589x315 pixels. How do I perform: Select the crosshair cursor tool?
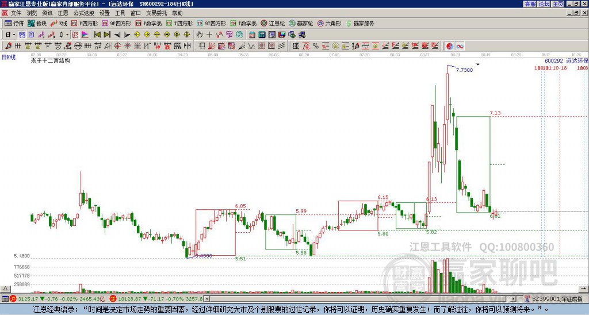pyautogui.click(x=209, y=34)
